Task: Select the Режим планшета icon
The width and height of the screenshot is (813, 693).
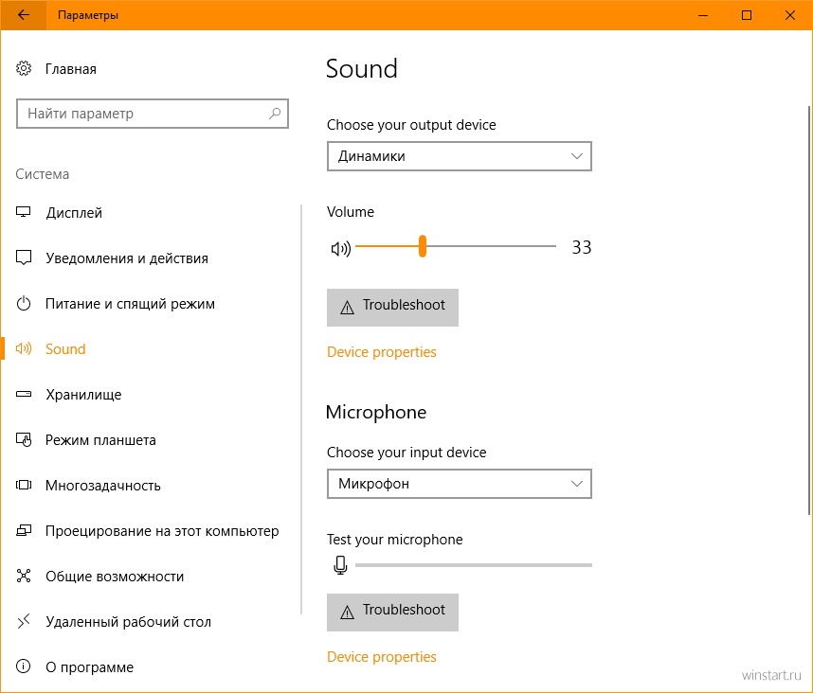Action: pos(24,439)
